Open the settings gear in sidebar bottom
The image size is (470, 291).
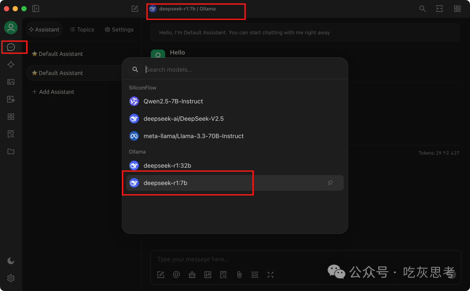click(x=11, y=278)
